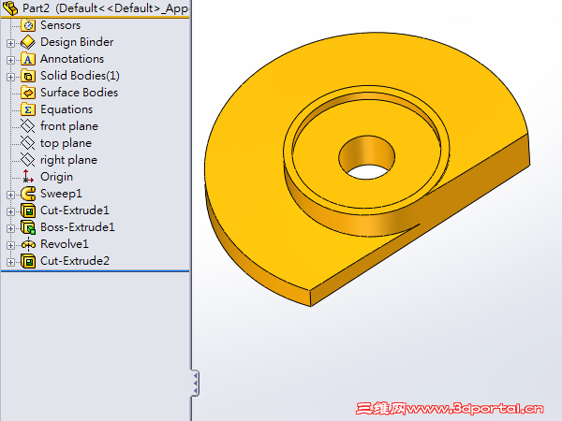
Task: Select the Cut-Extrude2 label
Action: 75,261
